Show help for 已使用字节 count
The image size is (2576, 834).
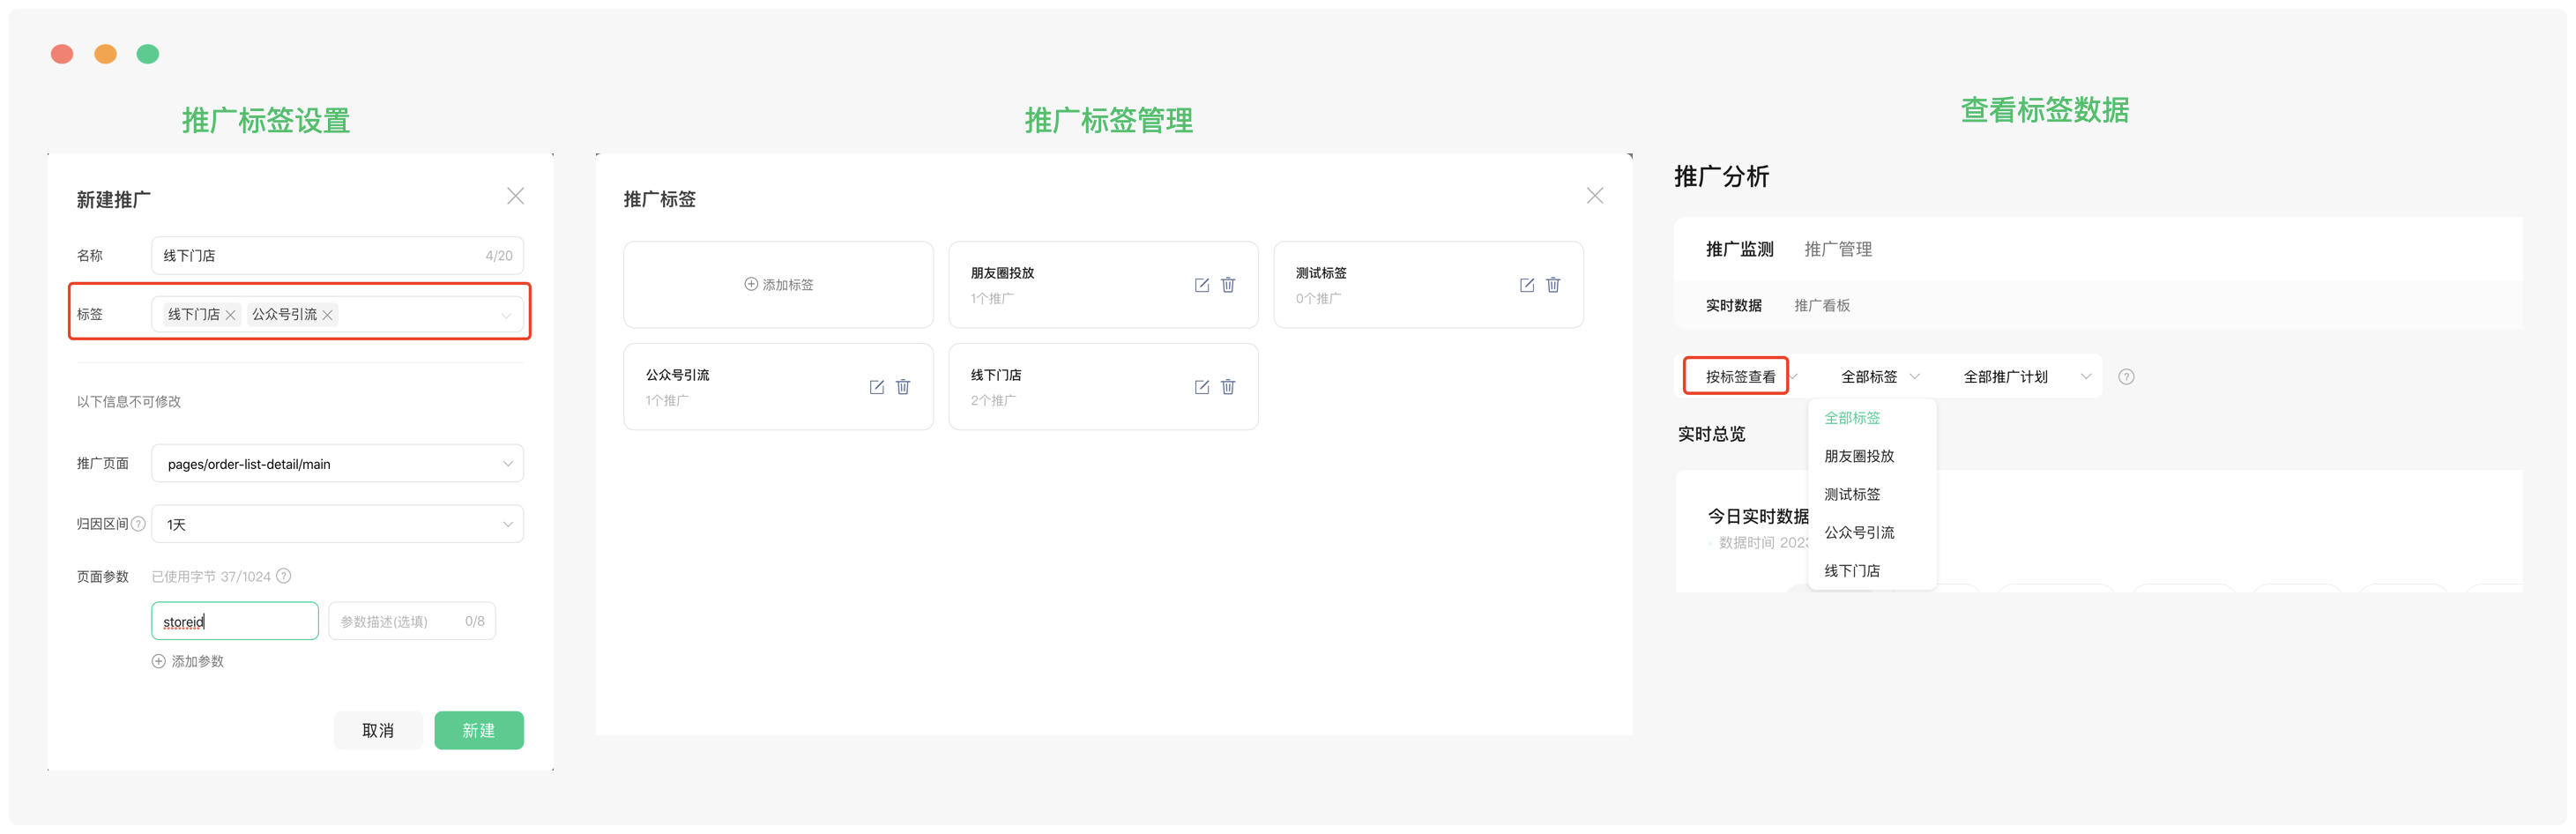pyautogui.click(x=284, y=576)
